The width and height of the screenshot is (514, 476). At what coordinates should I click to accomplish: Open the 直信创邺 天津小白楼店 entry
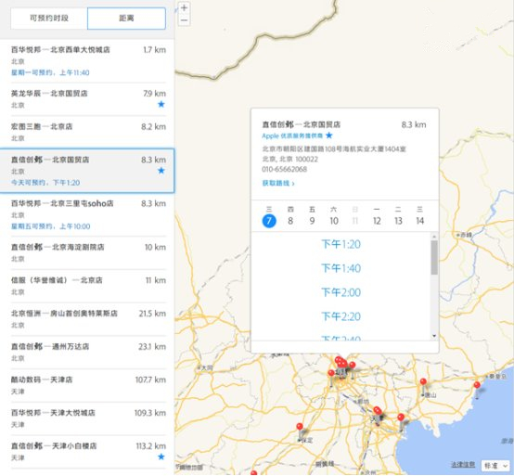[x=87, y=452]
